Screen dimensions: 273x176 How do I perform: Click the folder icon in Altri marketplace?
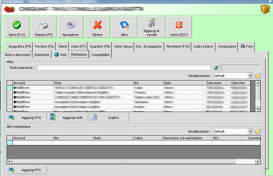click(257, 131)
